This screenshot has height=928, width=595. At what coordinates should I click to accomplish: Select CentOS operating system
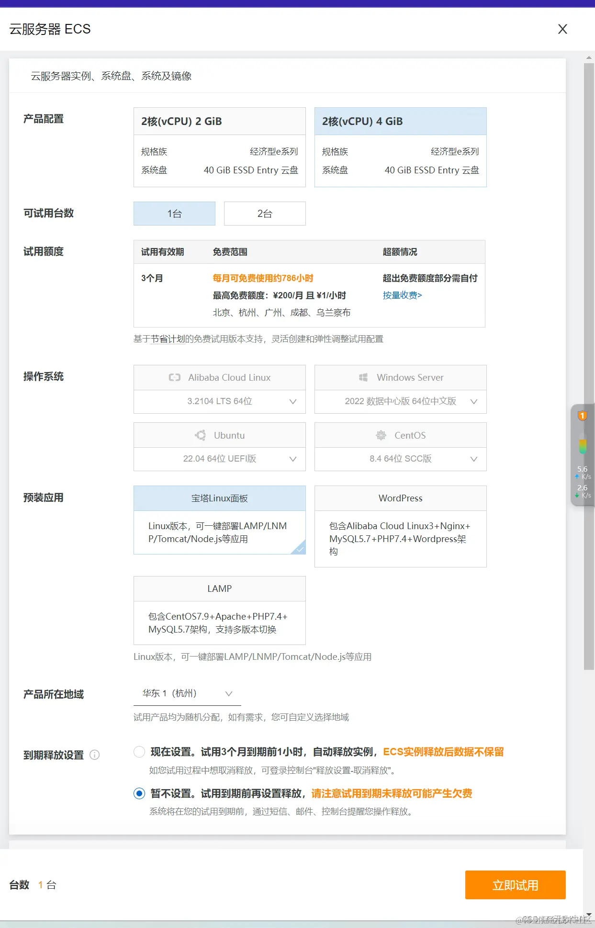(401, 435)
